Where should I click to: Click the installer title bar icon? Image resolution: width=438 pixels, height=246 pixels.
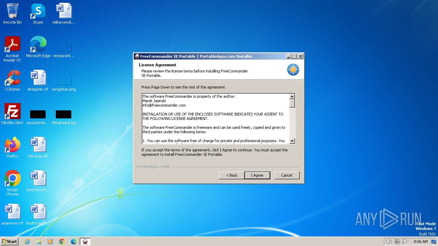point(137,56)
